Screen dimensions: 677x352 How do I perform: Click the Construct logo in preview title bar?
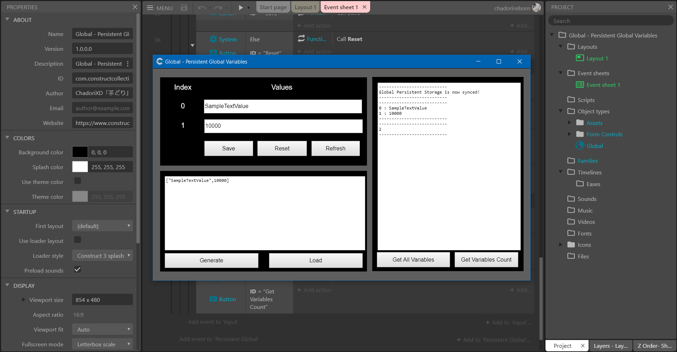point(160,61)
